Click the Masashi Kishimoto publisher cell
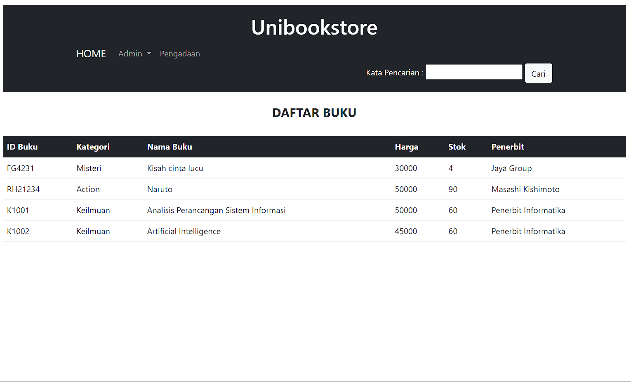The width and height of the screenshot is (631, 382). click(x=525, y=189)
